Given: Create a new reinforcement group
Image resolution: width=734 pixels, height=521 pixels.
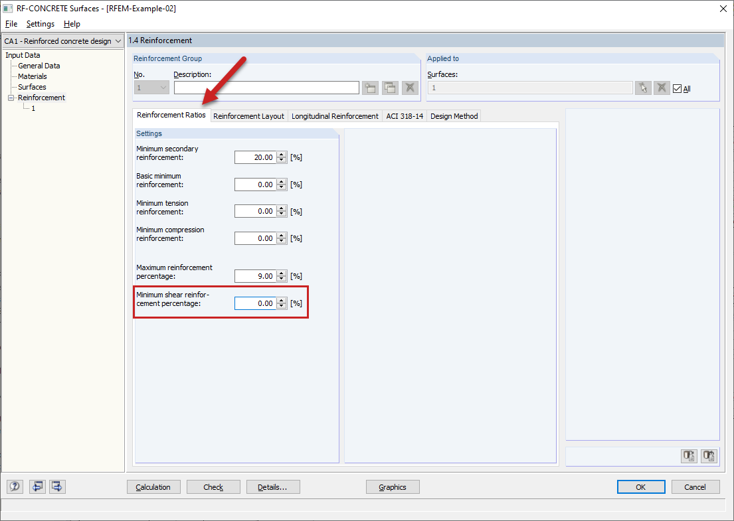Looking at the screenshot, I should click(x=370, y=87).
